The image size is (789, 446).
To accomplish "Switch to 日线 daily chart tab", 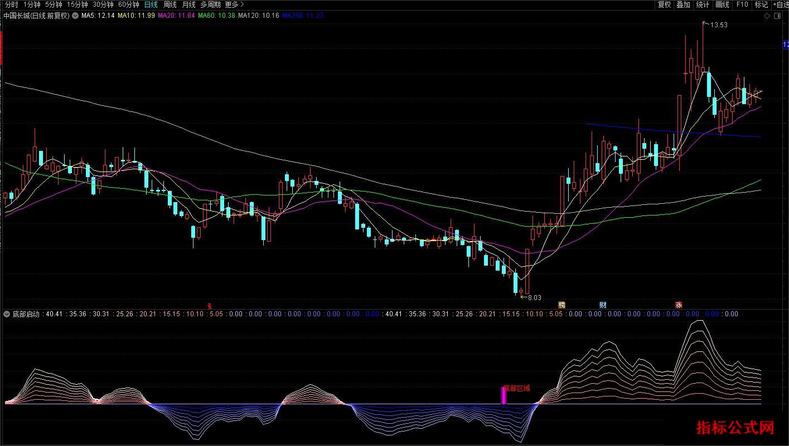I will [151, 4].
